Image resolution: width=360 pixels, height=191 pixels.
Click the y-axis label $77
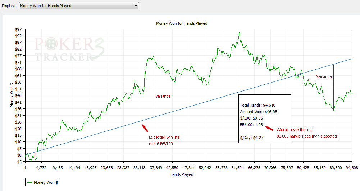point(18,56)
